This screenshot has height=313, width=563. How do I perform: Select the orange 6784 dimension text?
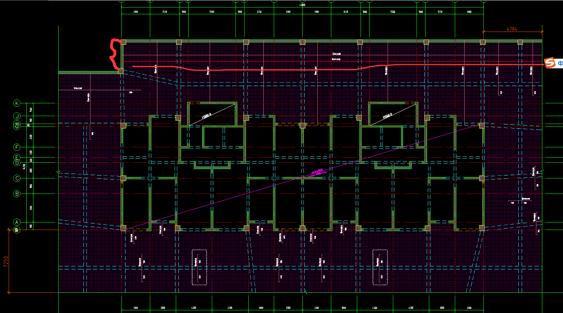click(512, 29)
